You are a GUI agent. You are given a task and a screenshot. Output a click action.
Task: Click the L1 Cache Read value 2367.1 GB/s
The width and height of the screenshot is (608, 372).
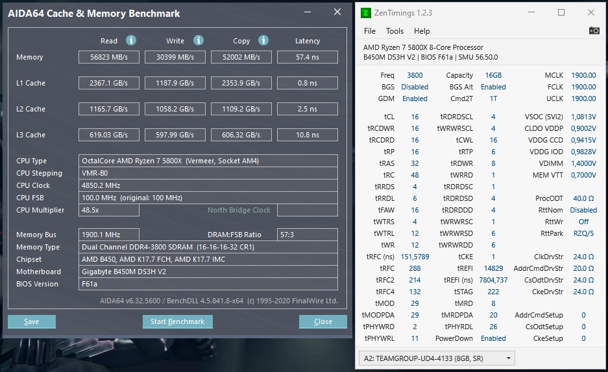pos(109,83)
